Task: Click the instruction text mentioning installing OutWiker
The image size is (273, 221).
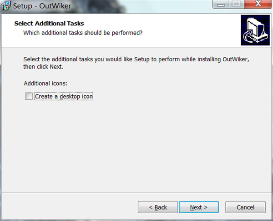Action: [x=136, y=59]
